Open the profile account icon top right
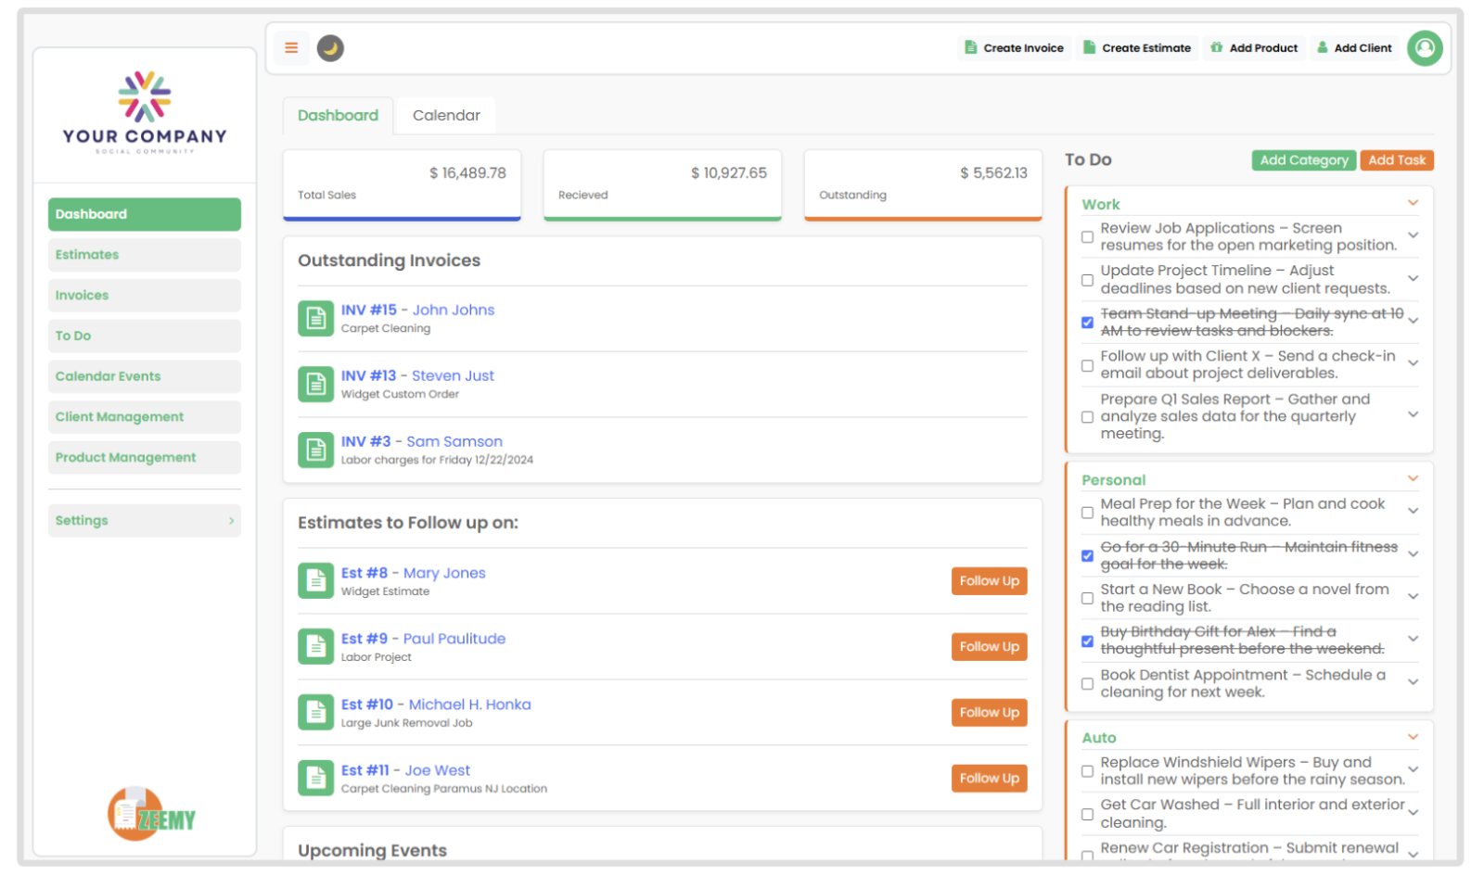The width and height of the screenshot is (1484, 876). point(1425,48)
